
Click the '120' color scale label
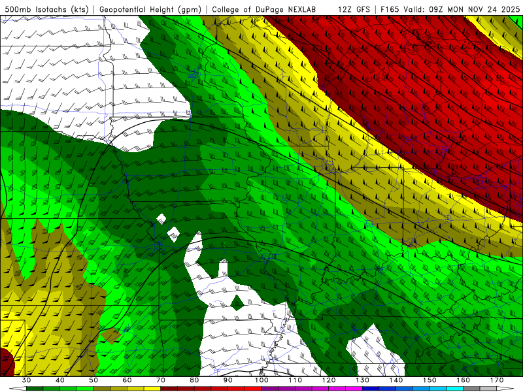(329, 380)
